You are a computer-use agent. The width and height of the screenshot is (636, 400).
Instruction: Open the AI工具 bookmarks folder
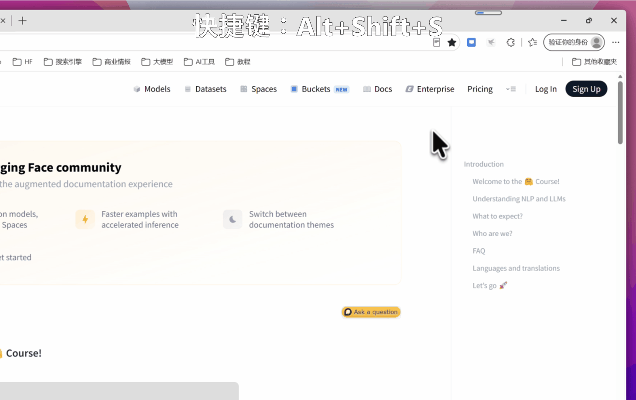click(199, 62)
